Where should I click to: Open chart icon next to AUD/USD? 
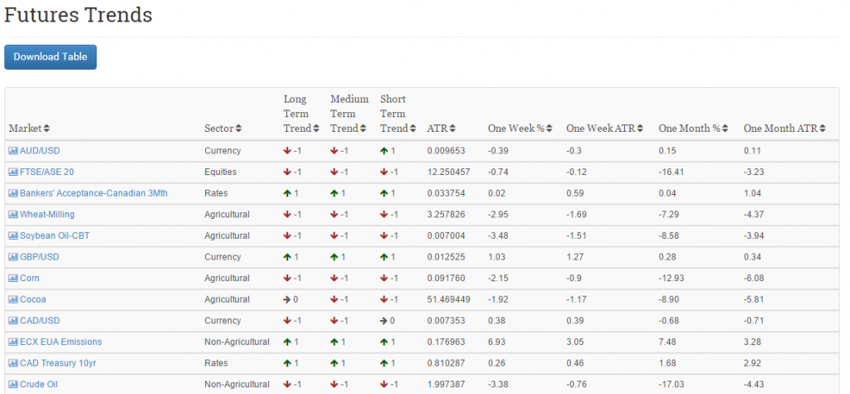pos(13,151)
